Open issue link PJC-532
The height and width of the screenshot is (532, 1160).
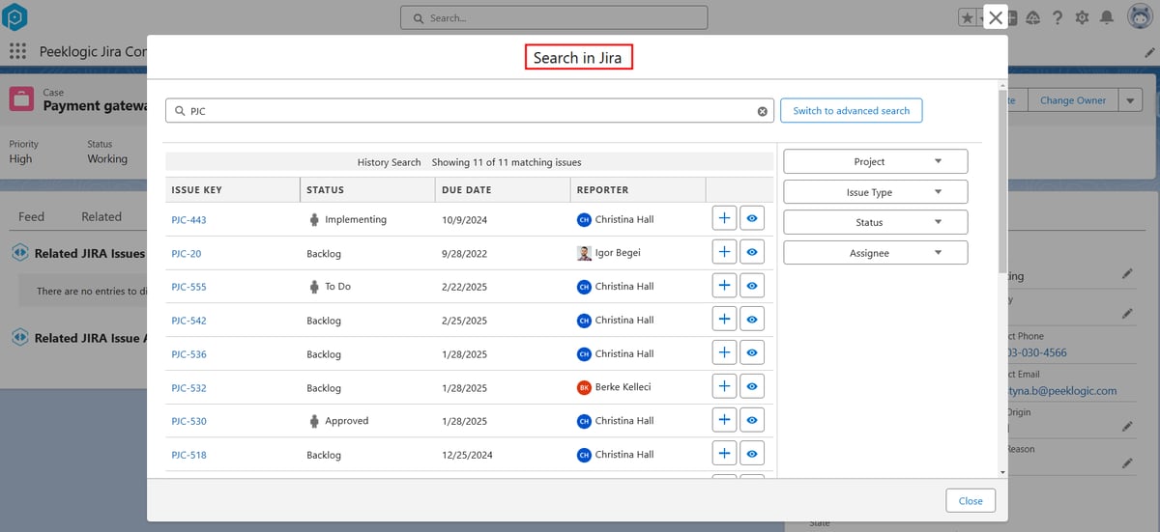point(188,388)
